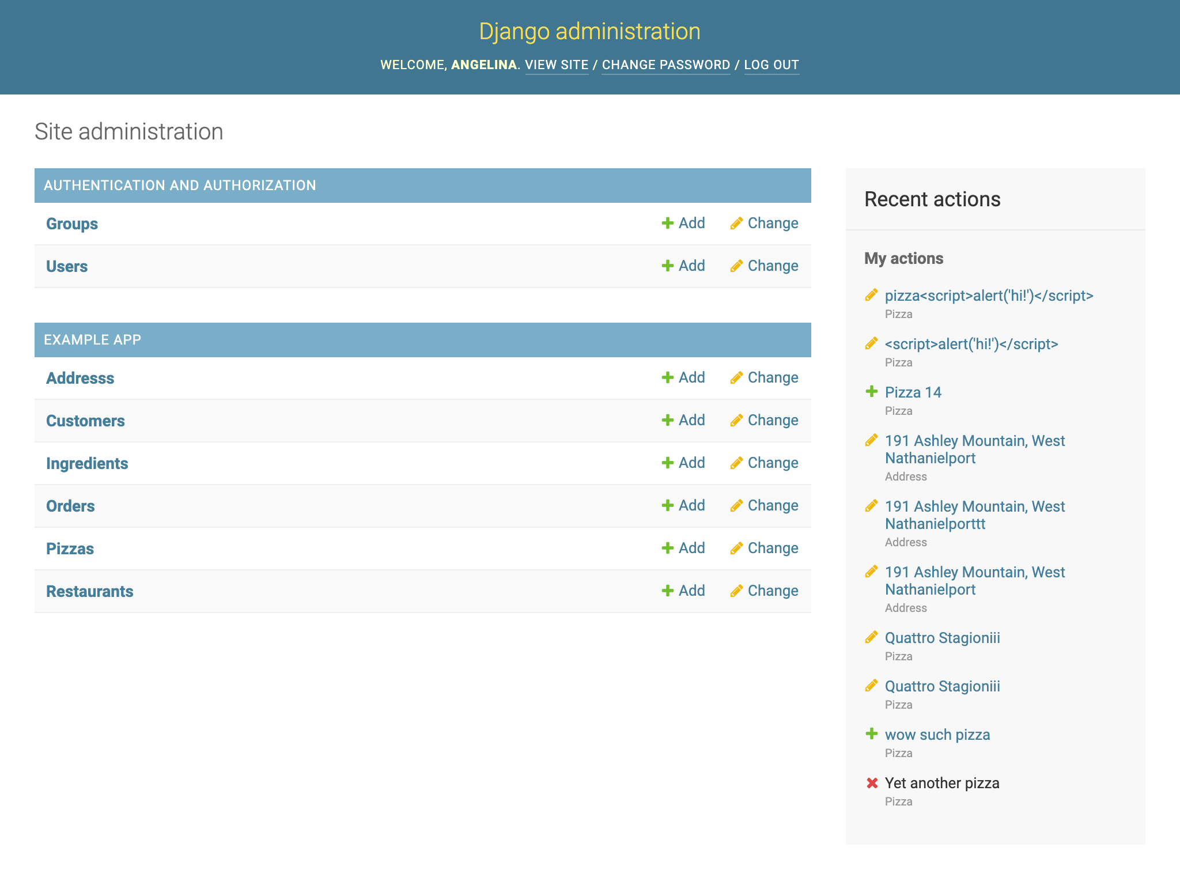Click Change text link for Customers
1180x885 pixels.
pos(773,420)
